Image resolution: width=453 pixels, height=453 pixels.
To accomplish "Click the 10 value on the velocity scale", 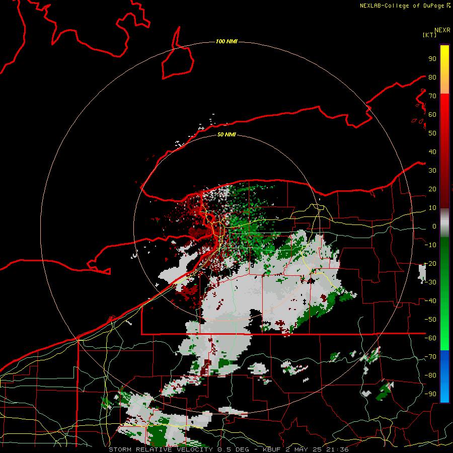I will pyautogui.click(x=432, y=208).
